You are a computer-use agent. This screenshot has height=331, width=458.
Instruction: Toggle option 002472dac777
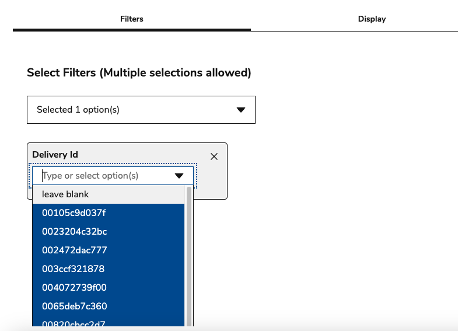74,250
